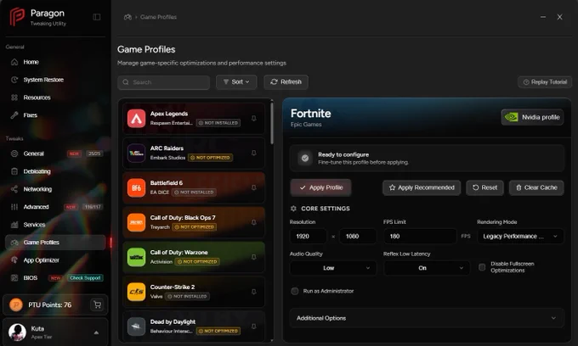Pin ARC Raiders with its pin icon
This screenshot has width=578, height=346.
(x=253, y=153)
